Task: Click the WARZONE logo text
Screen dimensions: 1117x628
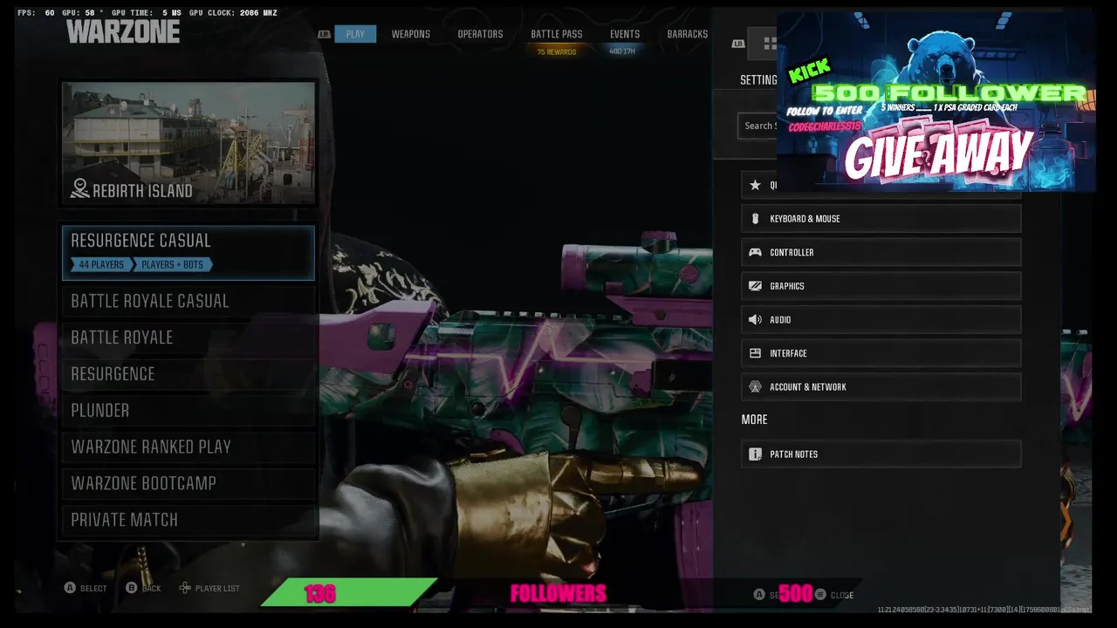Action: (x=123, y=32)
